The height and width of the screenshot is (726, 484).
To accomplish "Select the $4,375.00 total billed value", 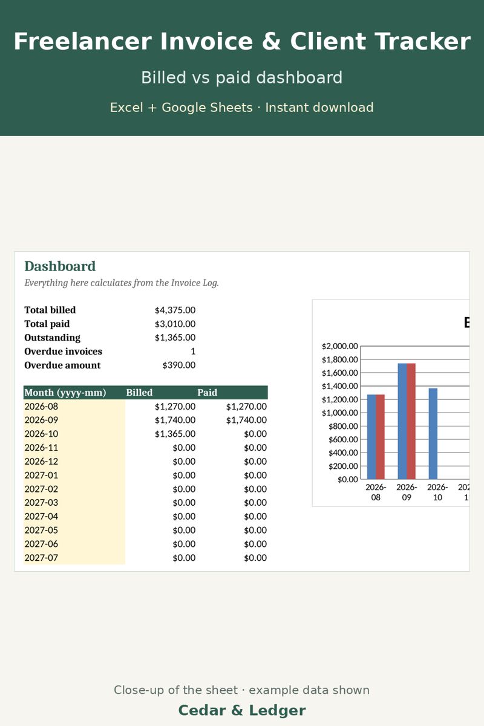I will tap(175, 310).
